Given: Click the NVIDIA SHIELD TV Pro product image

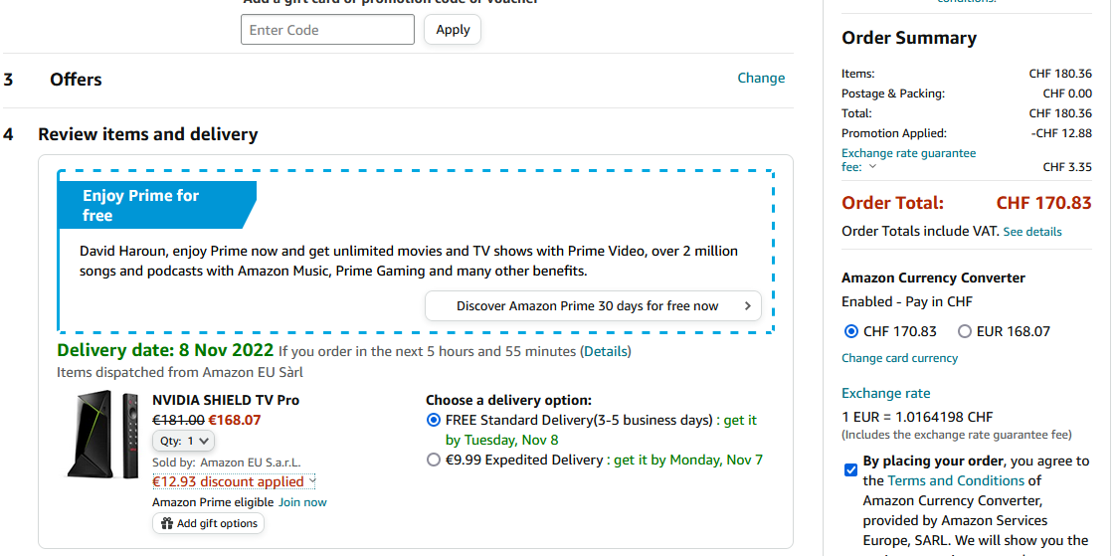Looking at the screenshot, I should [103, 436].
